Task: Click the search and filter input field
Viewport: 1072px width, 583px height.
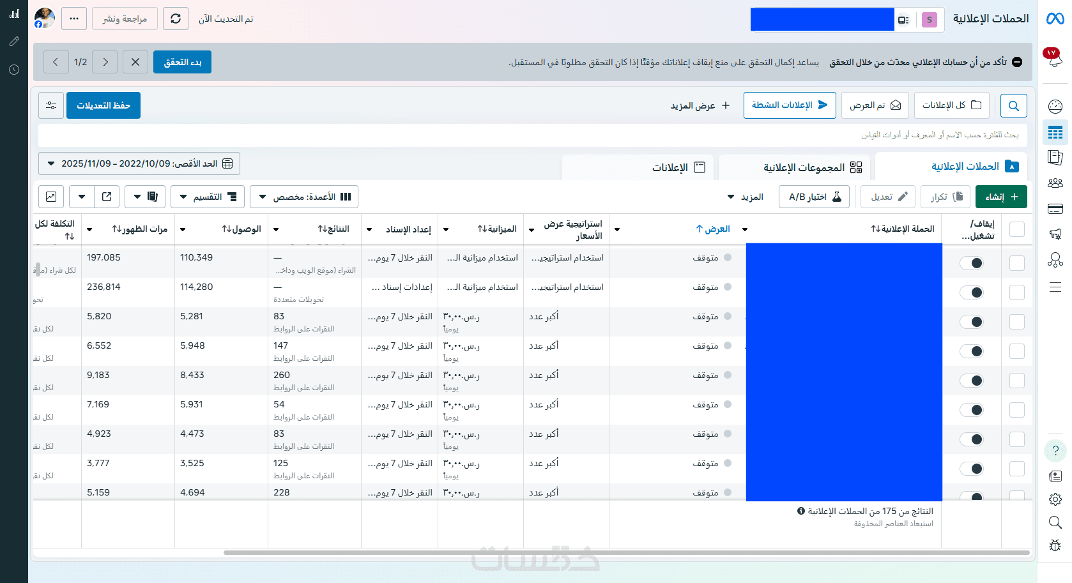Action: tap(533, 135)
